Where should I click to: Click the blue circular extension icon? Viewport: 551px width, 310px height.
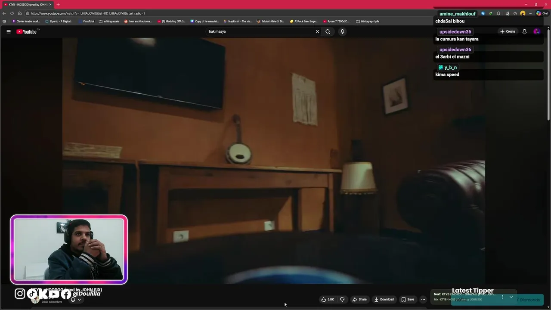[x=483, y=13]
